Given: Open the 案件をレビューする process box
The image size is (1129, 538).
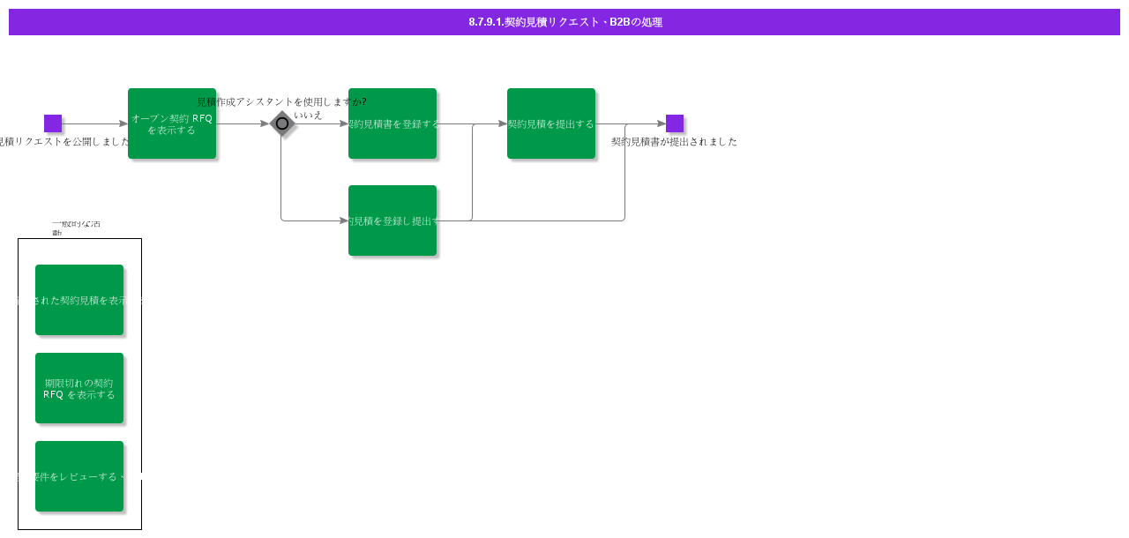Looking at the screenshot, I should [x=79, y=476].
